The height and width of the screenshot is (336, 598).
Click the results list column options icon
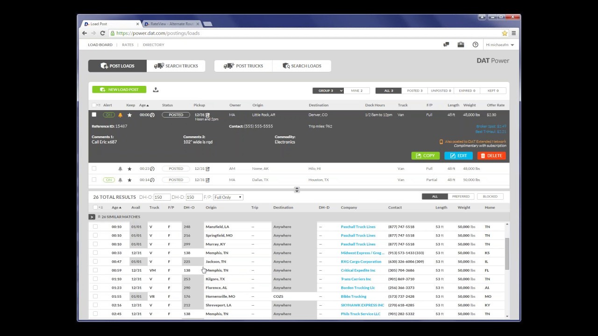tap(101, 207)
